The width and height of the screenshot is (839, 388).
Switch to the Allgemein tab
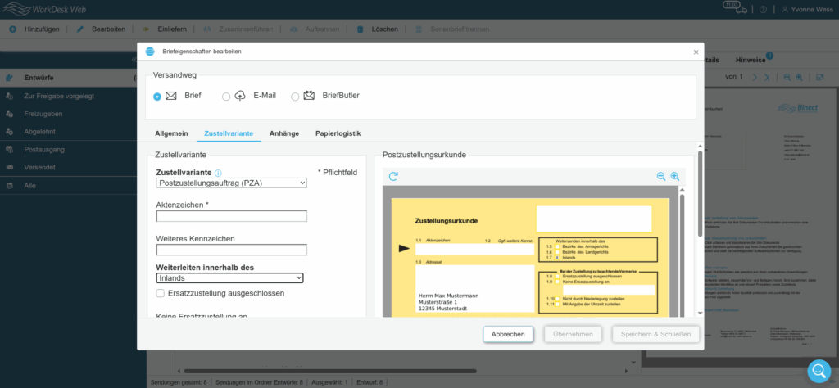pos(172,133)
